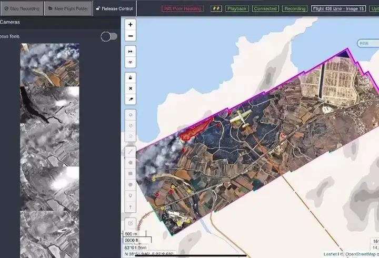Open the Flight 436 izmir image label
379x258 pixels.
[x=338, y=9]
